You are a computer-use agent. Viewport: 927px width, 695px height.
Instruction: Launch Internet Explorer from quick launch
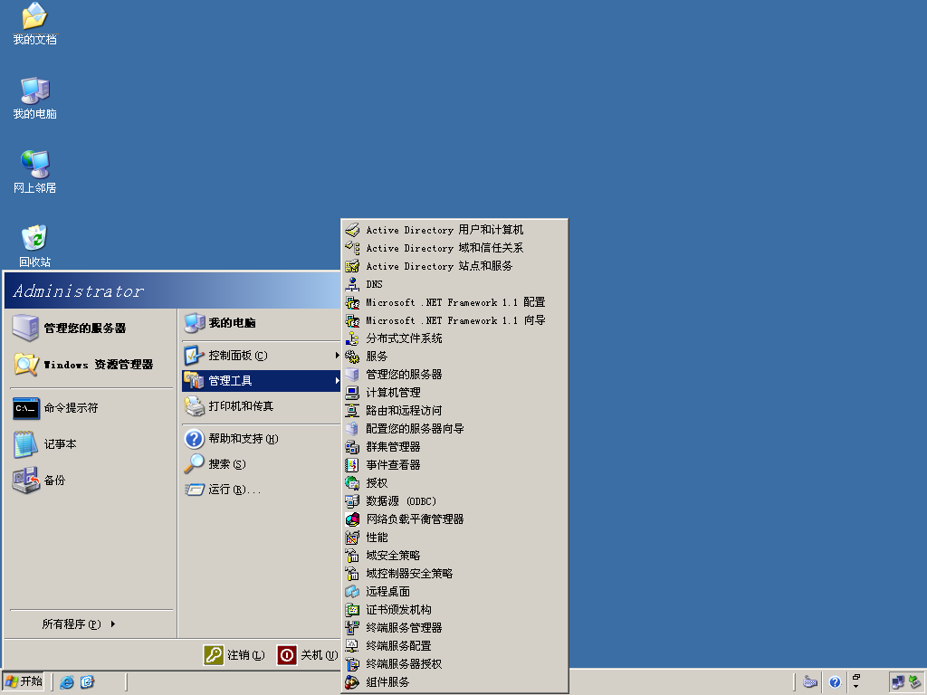pos(67,682)
